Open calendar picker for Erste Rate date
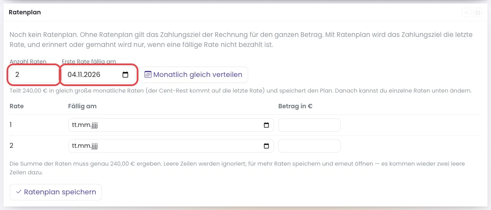This screenshot has height=210, width=491. coord(125,75)
